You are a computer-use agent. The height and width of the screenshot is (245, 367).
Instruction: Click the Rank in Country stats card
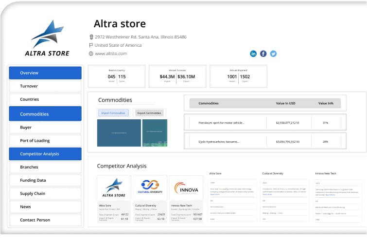tap(117, 76)
